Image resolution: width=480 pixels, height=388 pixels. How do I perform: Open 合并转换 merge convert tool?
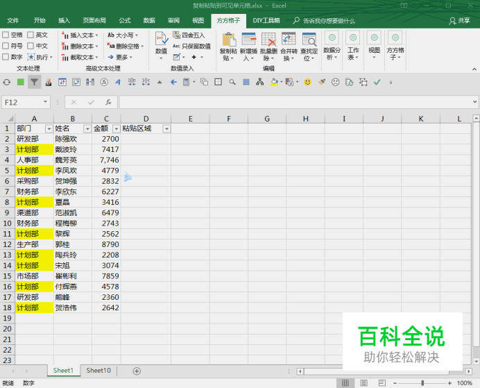(x=289, y=47)
